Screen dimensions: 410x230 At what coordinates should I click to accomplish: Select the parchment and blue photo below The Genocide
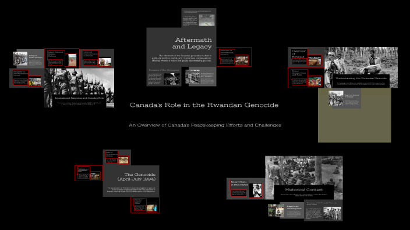tap(151, 208)
